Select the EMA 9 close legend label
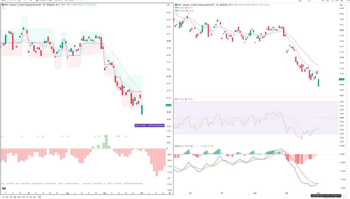 [179, 8]
